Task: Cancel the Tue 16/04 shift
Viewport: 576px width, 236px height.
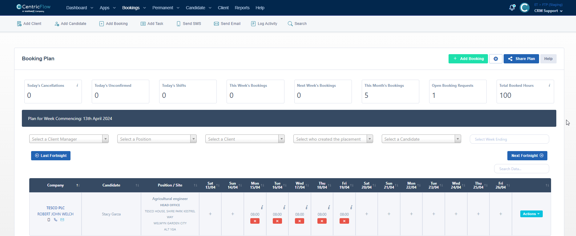Action: (277, 221)
